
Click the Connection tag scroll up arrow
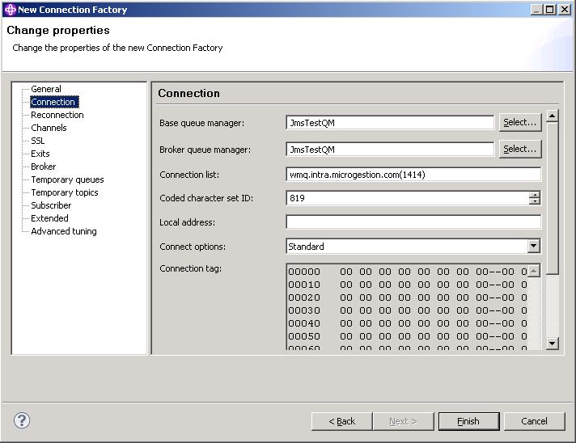(x=533, y=272)
